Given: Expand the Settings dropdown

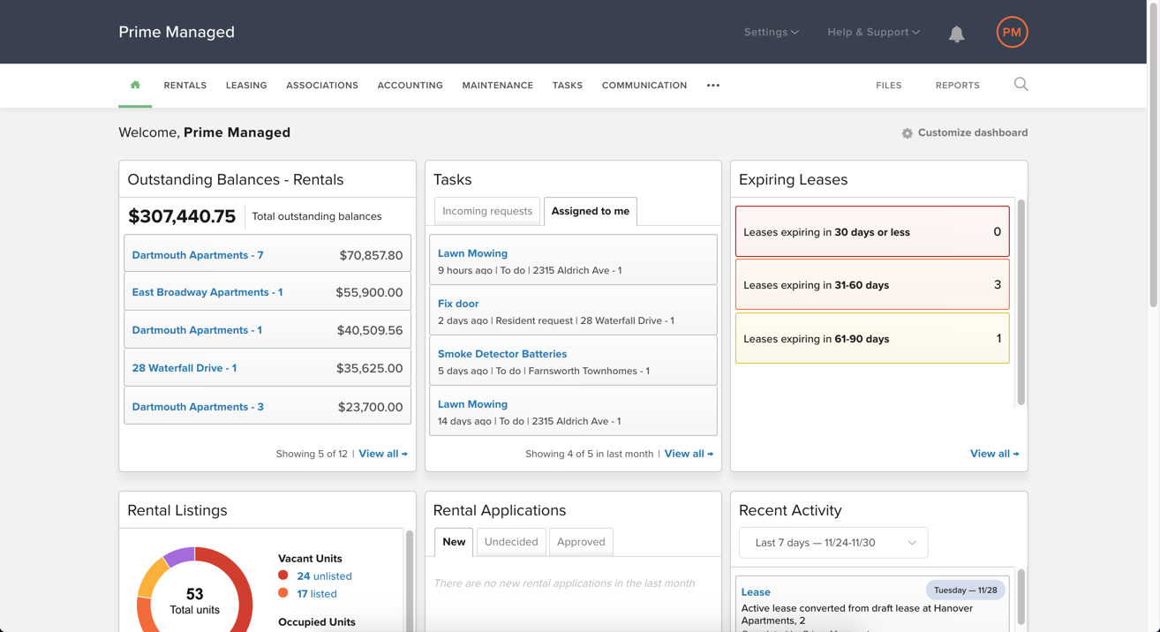Looking at the screenshot, I should pyautogui.click(x=771, y=32).
